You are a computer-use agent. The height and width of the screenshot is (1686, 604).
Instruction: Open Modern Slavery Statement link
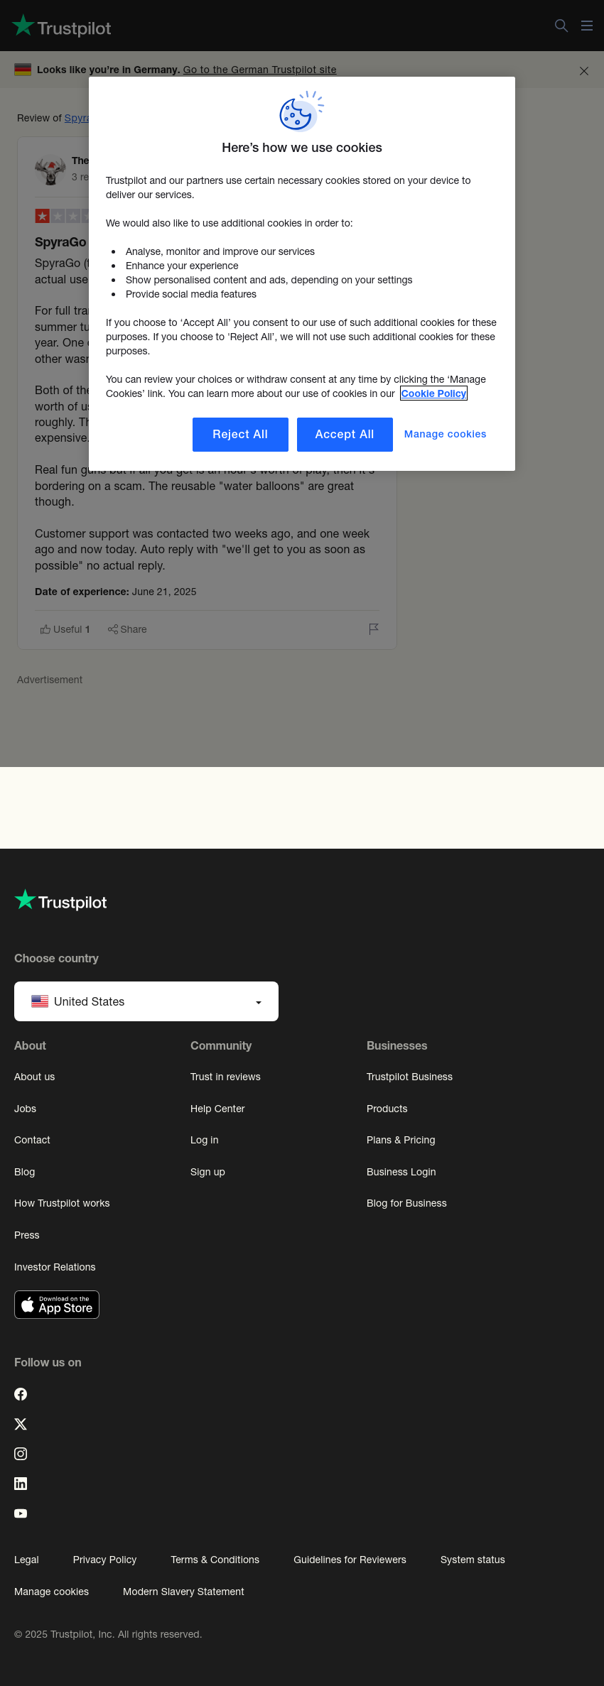tap(183, 1592)
